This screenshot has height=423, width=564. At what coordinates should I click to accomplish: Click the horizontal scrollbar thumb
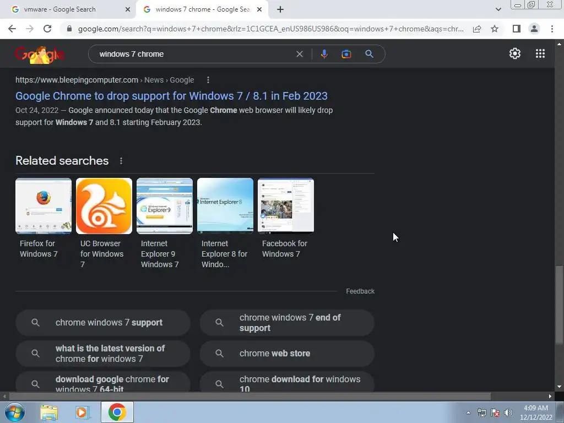(250, 397)
